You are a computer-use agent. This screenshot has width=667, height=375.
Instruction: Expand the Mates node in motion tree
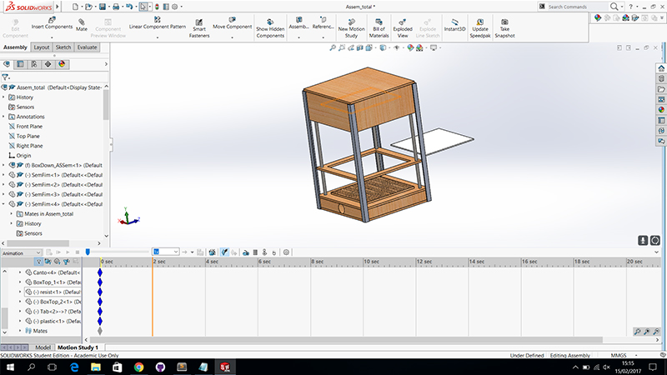pos(20,330)
